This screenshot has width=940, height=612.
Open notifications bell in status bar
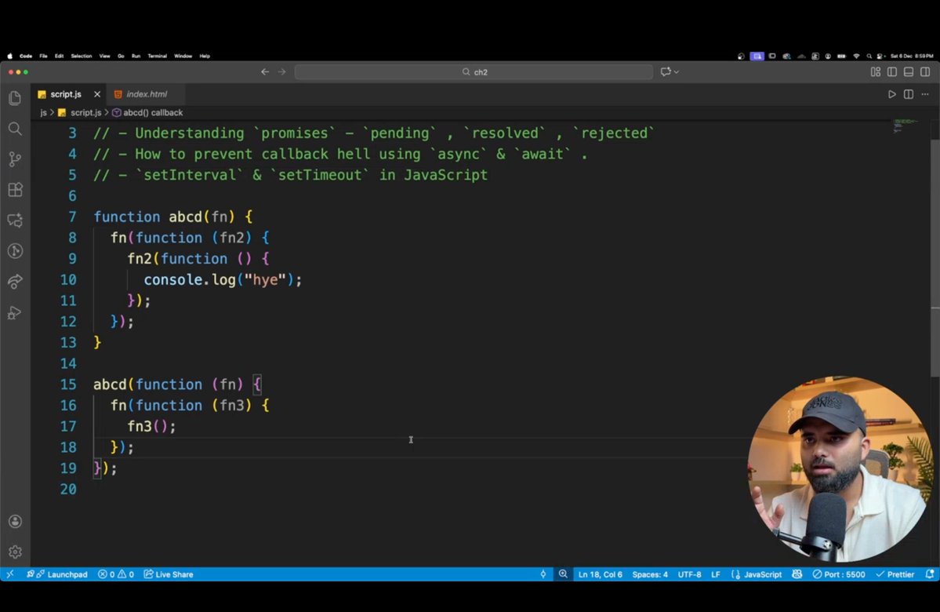[x=930, y=574]
